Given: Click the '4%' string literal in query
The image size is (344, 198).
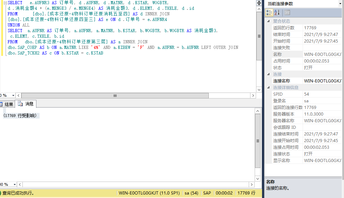Looking at the screenshot, I should coord(95,47).
